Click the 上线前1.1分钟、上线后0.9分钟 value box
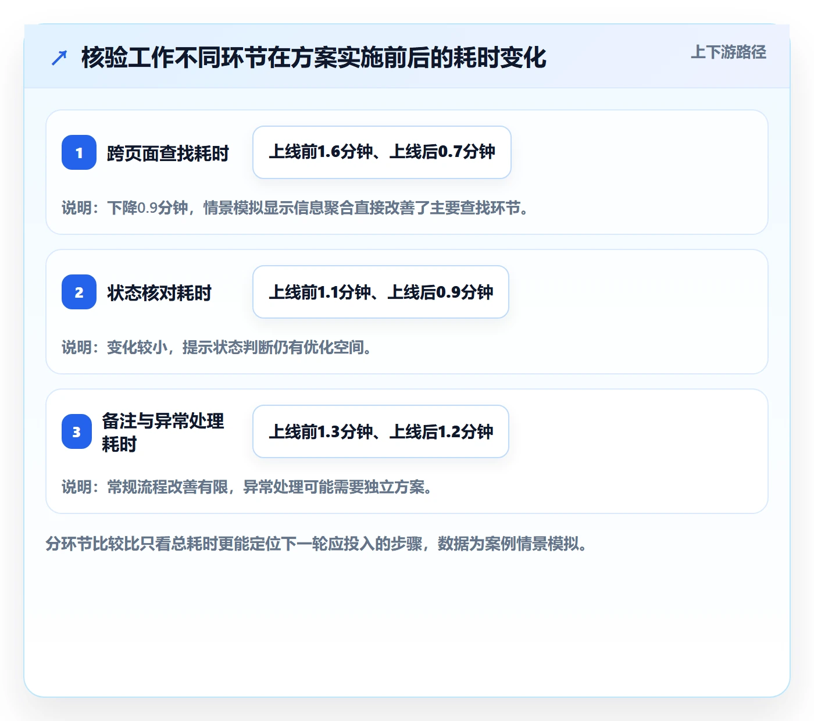This screenshot has width=814, height=721. click(381, 292)
